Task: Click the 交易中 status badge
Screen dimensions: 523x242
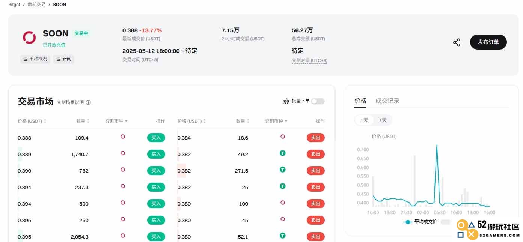Action: tap(81, 33)
